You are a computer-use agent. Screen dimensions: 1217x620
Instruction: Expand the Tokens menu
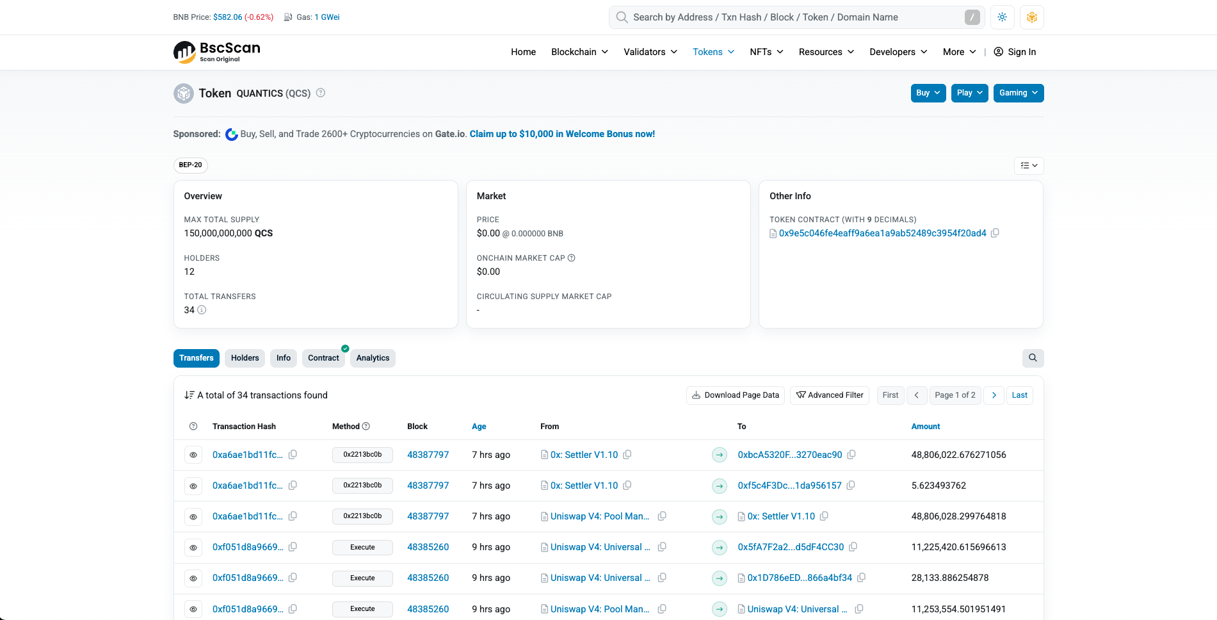(713, 52)
